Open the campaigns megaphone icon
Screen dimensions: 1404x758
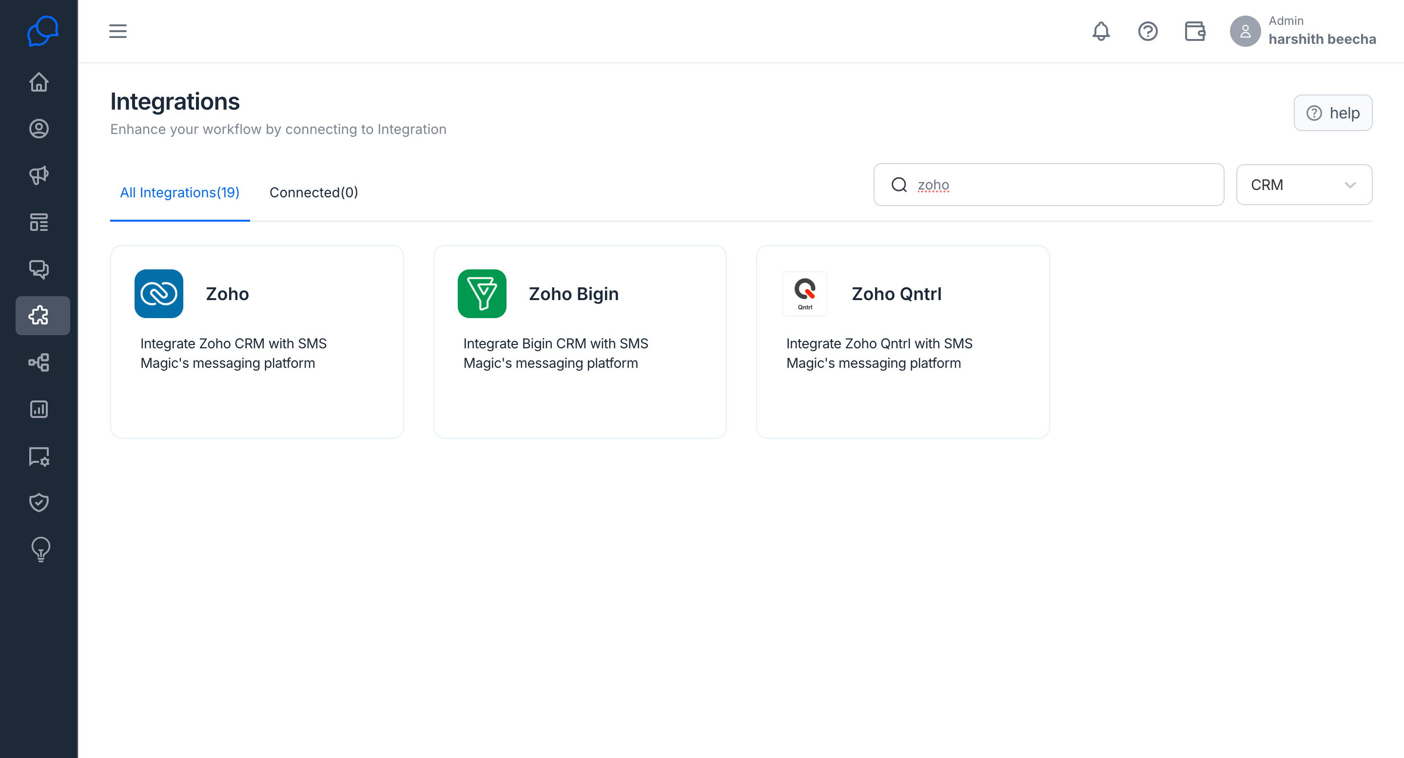[39, 175]
